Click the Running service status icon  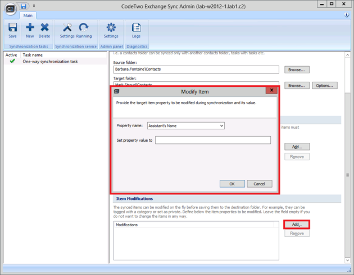tap(84, 30)
